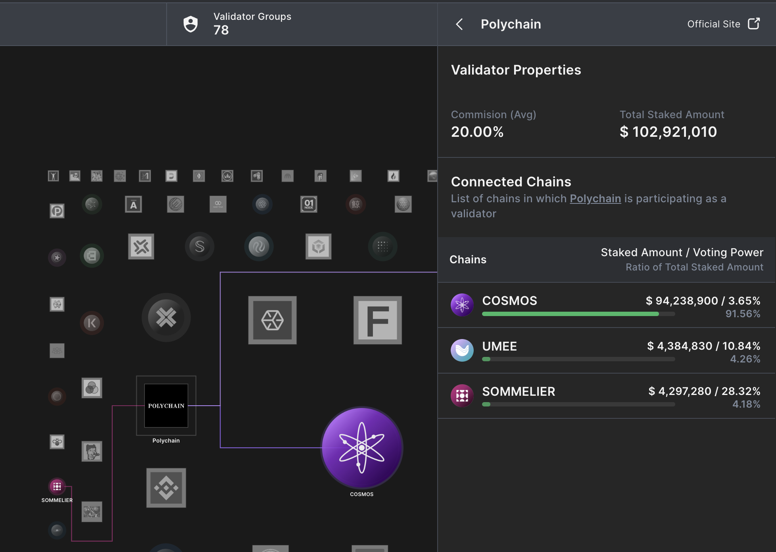The height and width of the screenshot is (552, 776).
Task: Select the UMEE chain row
Action: pyautogui.click(x=606, y=351)
